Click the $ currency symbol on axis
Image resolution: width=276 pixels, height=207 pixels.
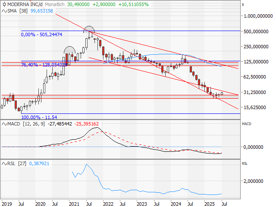click(x=243, y=5)
